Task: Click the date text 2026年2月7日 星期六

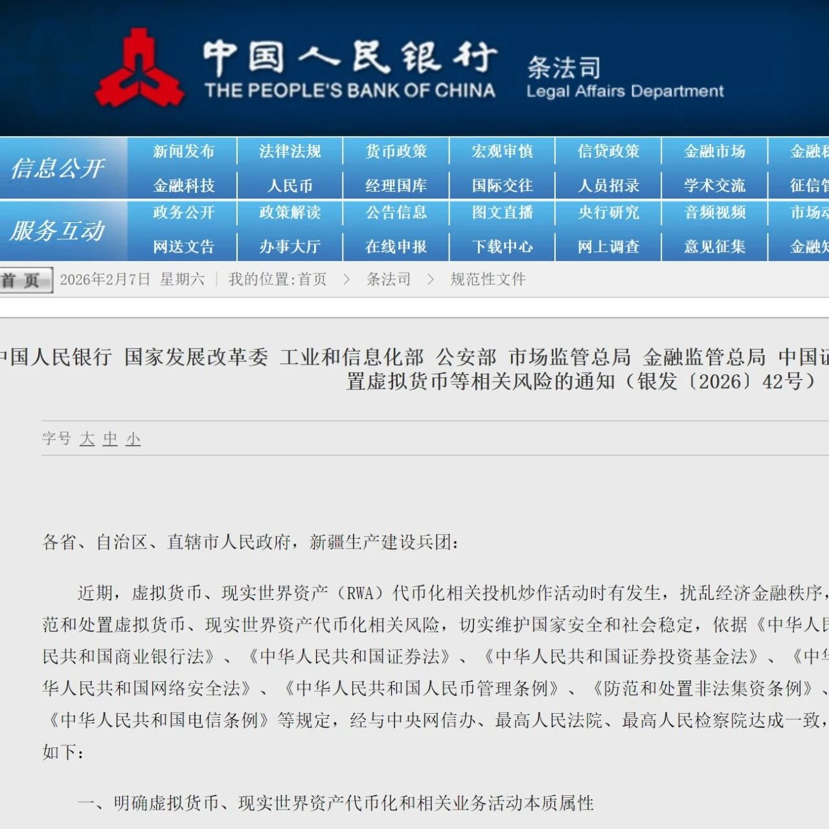Action: [x=132, y=280]
